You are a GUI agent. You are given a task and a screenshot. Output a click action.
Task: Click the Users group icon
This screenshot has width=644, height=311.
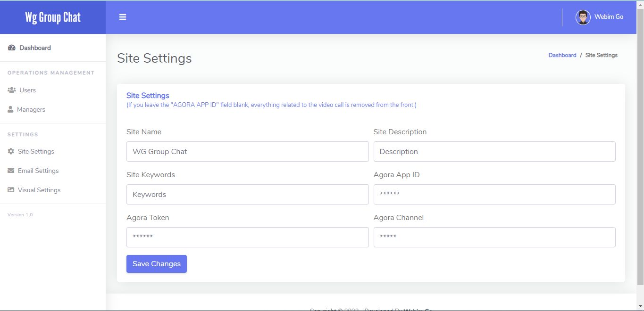point(12,90)
